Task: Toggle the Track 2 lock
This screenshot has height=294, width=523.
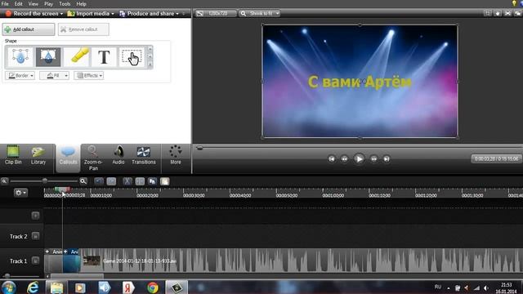Action: tap(35, 236)
